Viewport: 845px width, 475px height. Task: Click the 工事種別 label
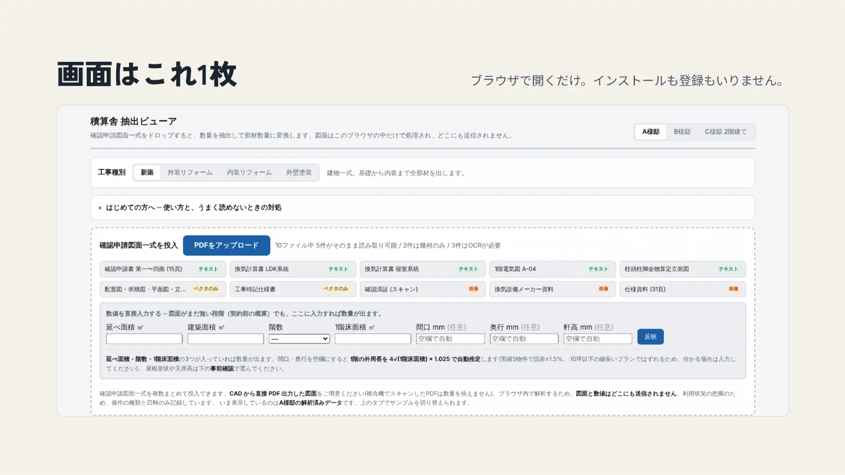coord(112,173)
